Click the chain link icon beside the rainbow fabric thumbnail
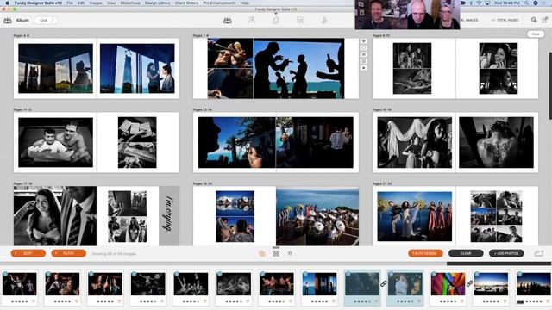552x310 pixels. 469,283
